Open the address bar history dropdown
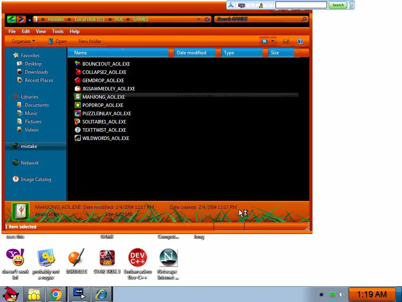The image size is (402, 302). click(198, 19)
